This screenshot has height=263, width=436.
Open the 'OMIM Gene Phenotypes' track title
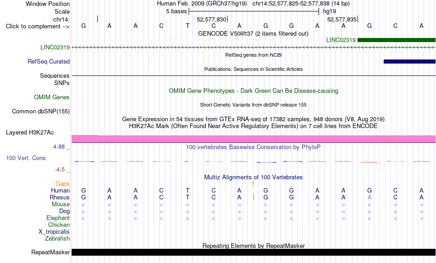point(253,91)
